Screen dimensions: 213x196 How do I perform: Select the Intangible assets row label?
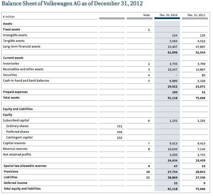pyautogui.click(x=15, y=35)
